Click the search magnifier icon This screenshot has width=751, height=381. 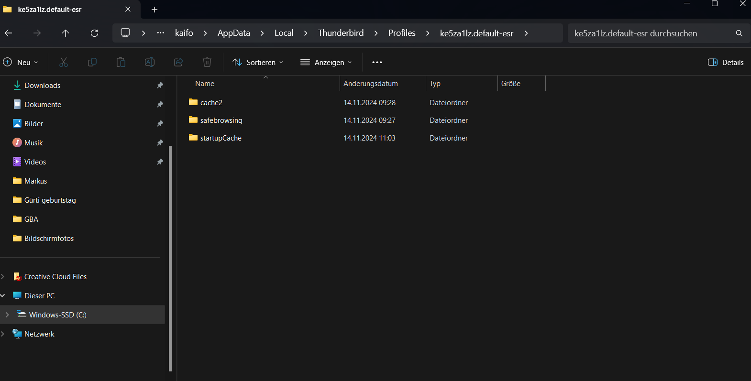click(739, 33)
